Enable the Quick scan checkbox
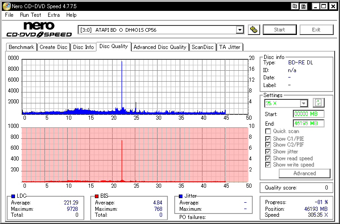Image resolution: width=340 pixels, height=224 pixels. point(268,131)
